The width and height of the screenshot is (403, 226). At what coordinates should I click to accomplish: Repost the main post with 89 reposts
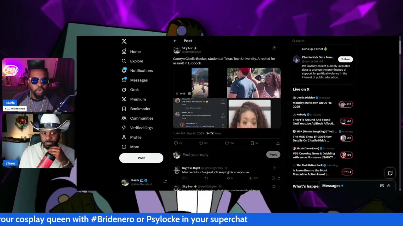coord(201,143)
